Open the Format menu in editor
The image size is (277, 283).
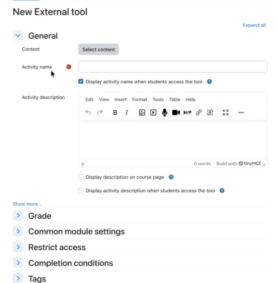click(x=139, y=100)
